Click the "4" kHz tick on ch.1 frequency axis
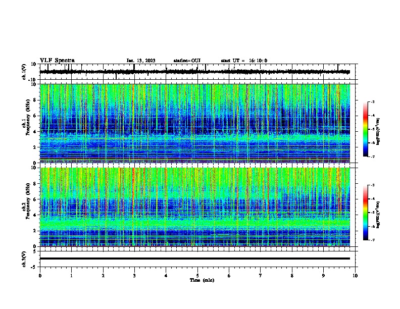 click(x=35, y=132)
